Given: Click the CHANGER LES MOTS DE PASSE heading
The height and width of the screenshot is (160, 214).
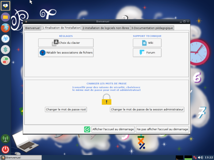Looking at the screenshot, I should [106, 83].
